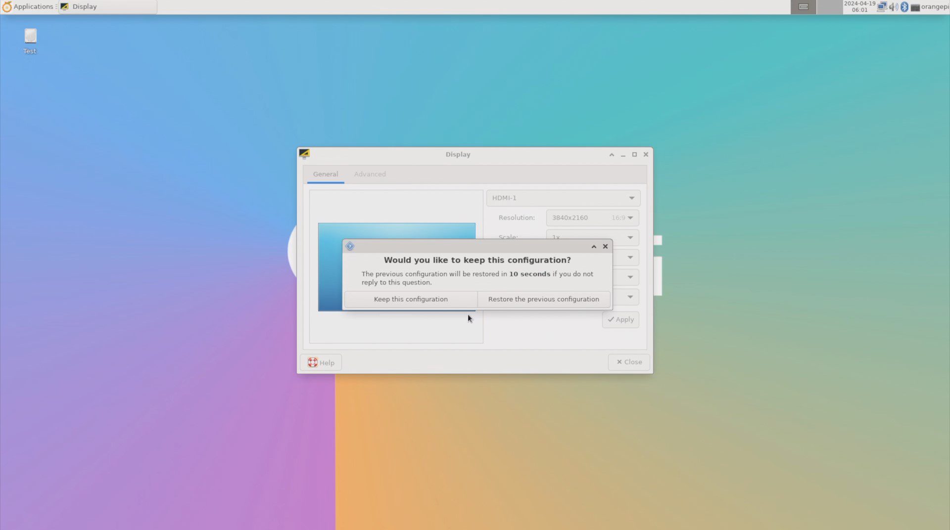Click the first workspace switcher thumbnail
Image resolution: width=950 pixels, height=530 pixels.
tap(803, 7)
